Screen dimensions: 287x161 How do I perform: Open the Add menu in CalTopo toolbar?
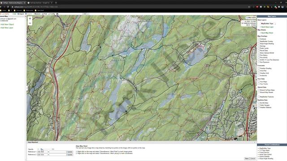[14, 14]
